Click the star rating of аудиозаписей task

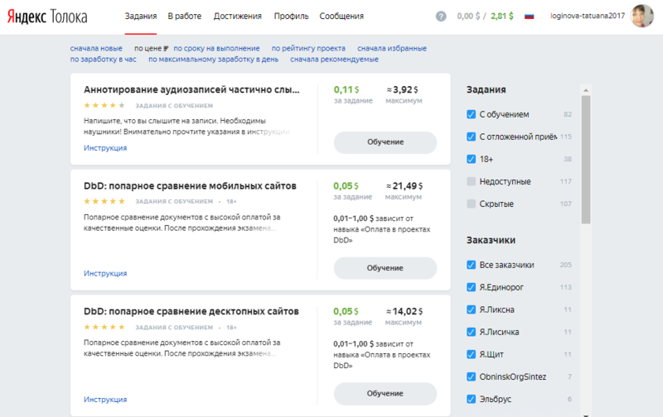pyautogui.click(x=104, y=106)
